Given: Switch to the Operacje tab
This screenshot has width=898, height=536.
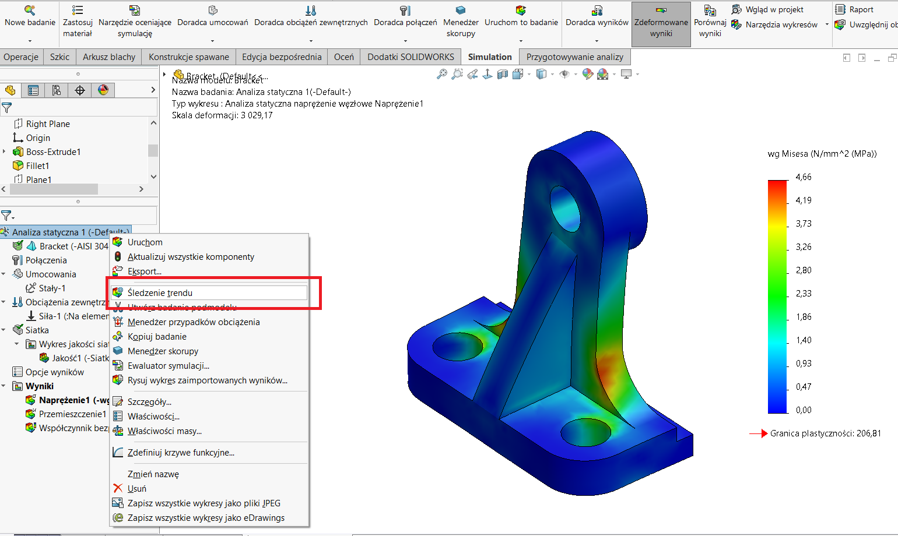Looking at the screenshot, I should [x=21, y=57].
